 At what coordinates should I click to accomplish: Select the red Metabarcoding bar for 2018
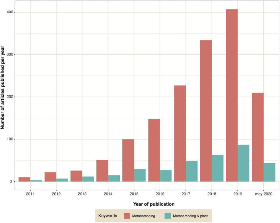point(206,111)
